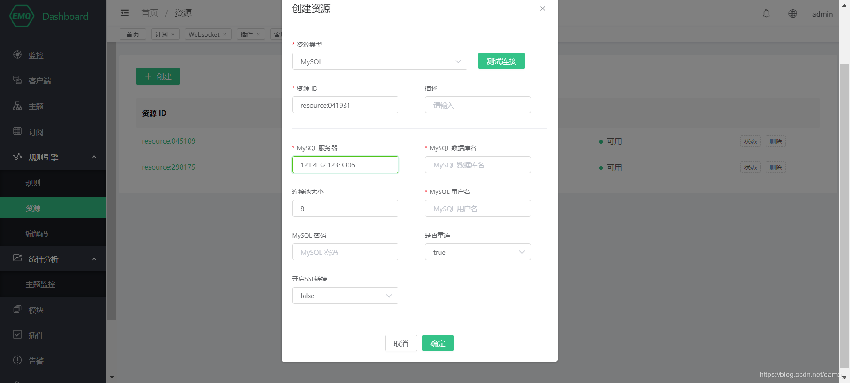Click the 资源 ID input field

coord(345,105)
